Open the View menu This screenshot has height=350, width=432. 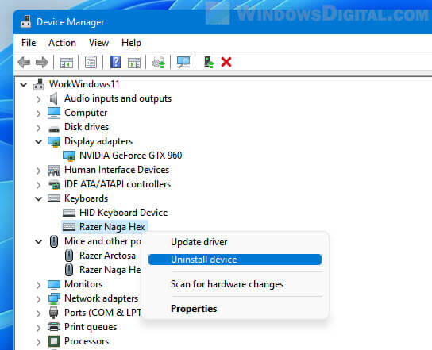[98, 43]
